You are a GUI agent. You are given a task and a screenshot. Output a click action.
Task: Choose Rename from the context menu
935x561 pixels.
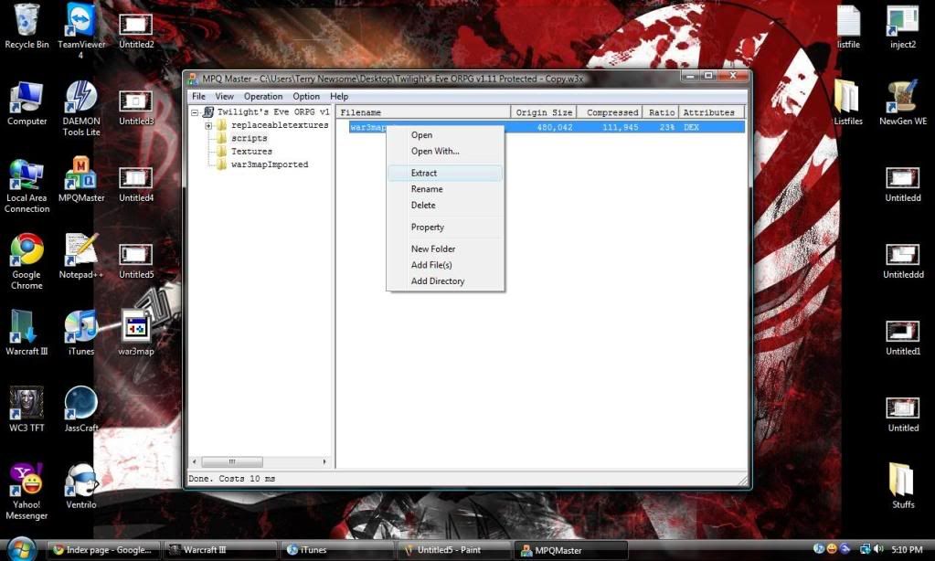click(x=445, y=189)
